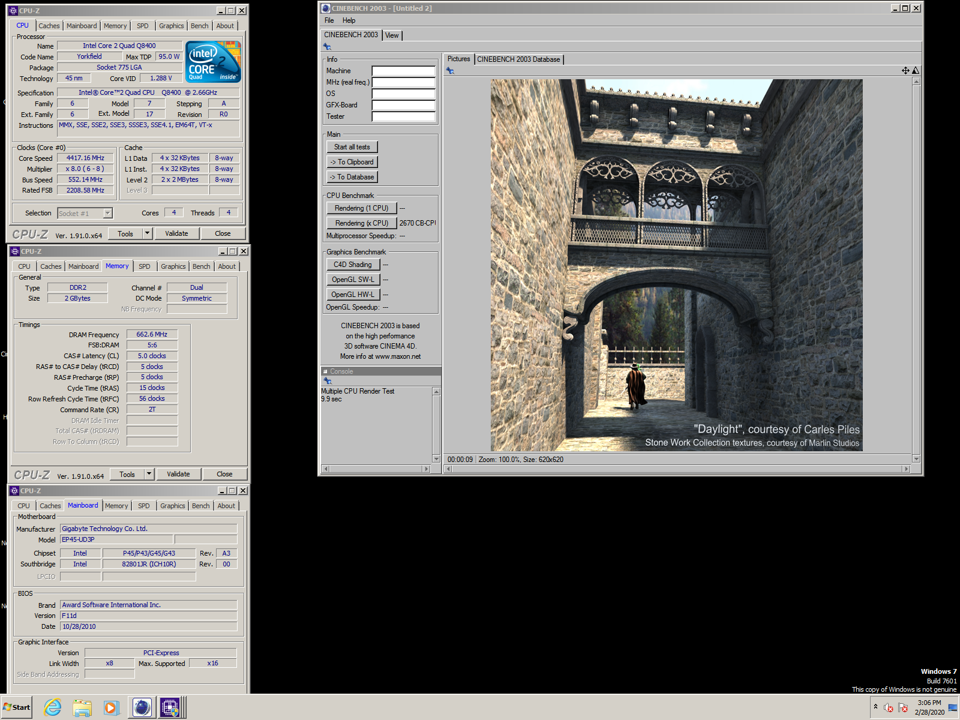Open the Bench tab in the top CPU-Z window
Image resolution: width=960 pixels, height=720 pixels.
[x=200, y=26]
